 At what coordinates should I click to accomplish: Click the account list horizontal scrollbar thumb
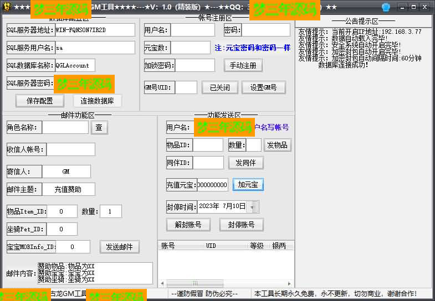(x=195, y=283)
